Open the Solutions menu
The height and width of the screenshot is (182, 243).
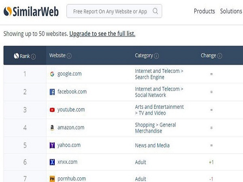231,11
